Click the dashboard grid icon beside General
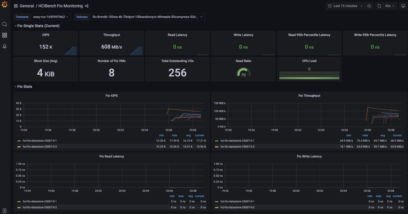 (x=16, y=6)
